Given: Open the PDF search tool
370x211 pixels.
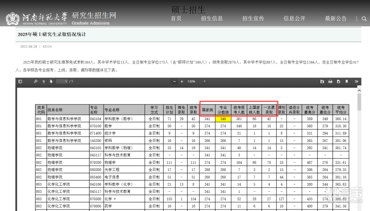Looking at the screenshot, I should (x=36, y=81).
